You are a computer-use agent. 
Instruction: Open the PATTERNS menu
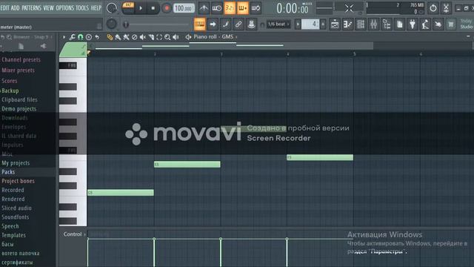click(x=31, y=8)
